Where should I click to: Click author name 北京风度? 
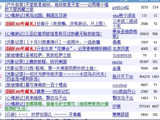pyautogui.click(x=121, y=49)
